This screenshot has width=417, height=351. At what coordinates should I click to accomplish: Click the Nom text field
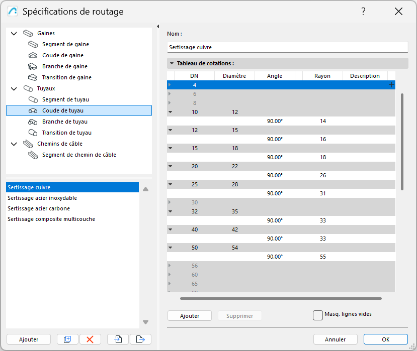[x=287, y=47]
